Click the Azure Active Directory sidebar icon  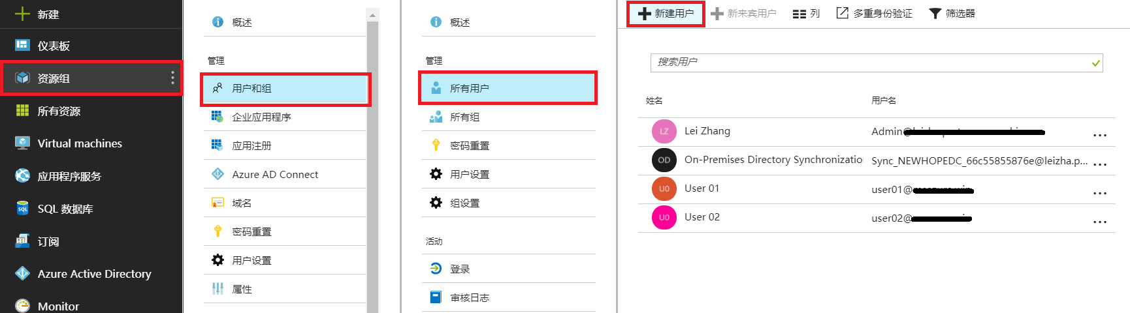pyautogui.click(x=23, y=274)
